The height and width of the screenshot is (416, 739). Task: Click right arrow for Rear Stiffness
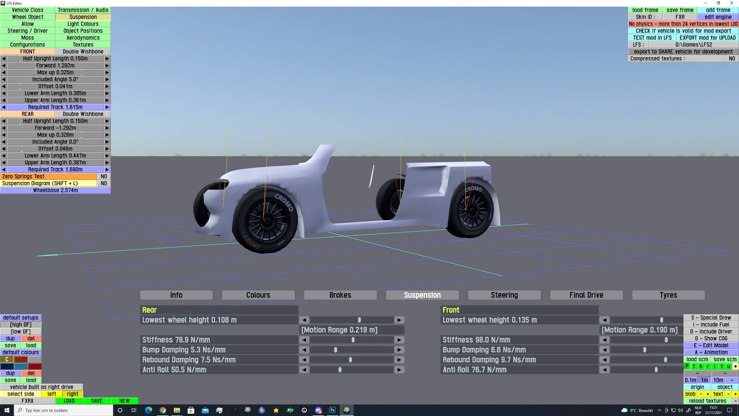[x=399, y=340]
